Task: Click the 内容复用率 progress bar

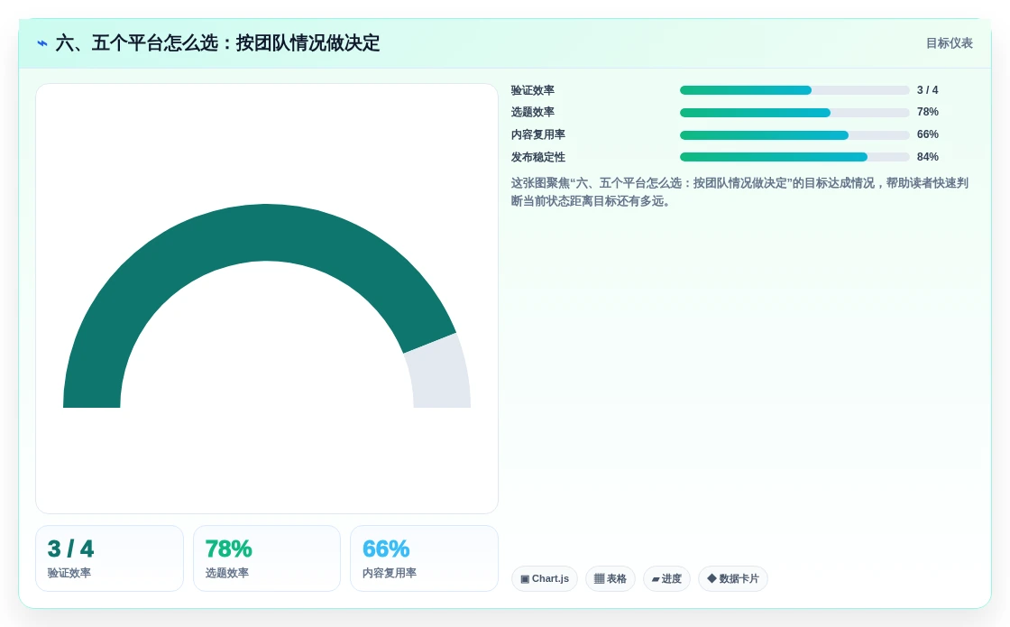Action: point(794,135)
